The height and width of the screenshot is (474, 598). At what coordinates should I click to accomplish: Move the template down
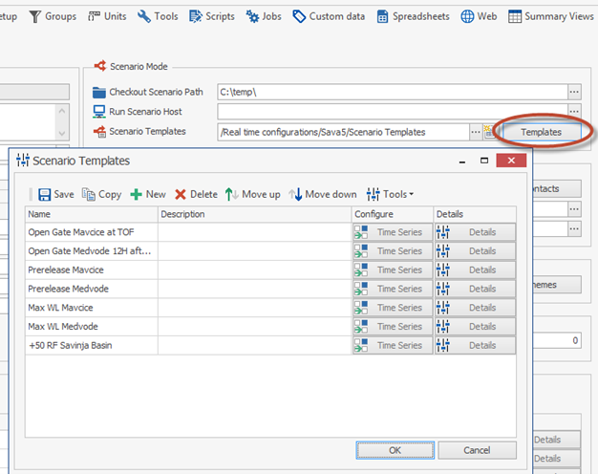(x=323, y=194)
